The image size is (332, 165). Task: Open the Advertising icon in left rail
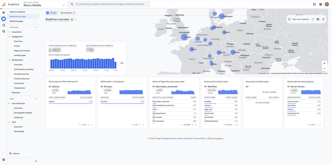(4, 31)
